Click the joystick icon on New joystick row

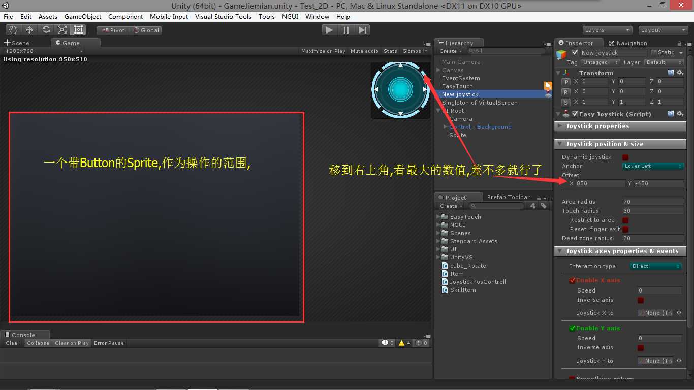548,94
